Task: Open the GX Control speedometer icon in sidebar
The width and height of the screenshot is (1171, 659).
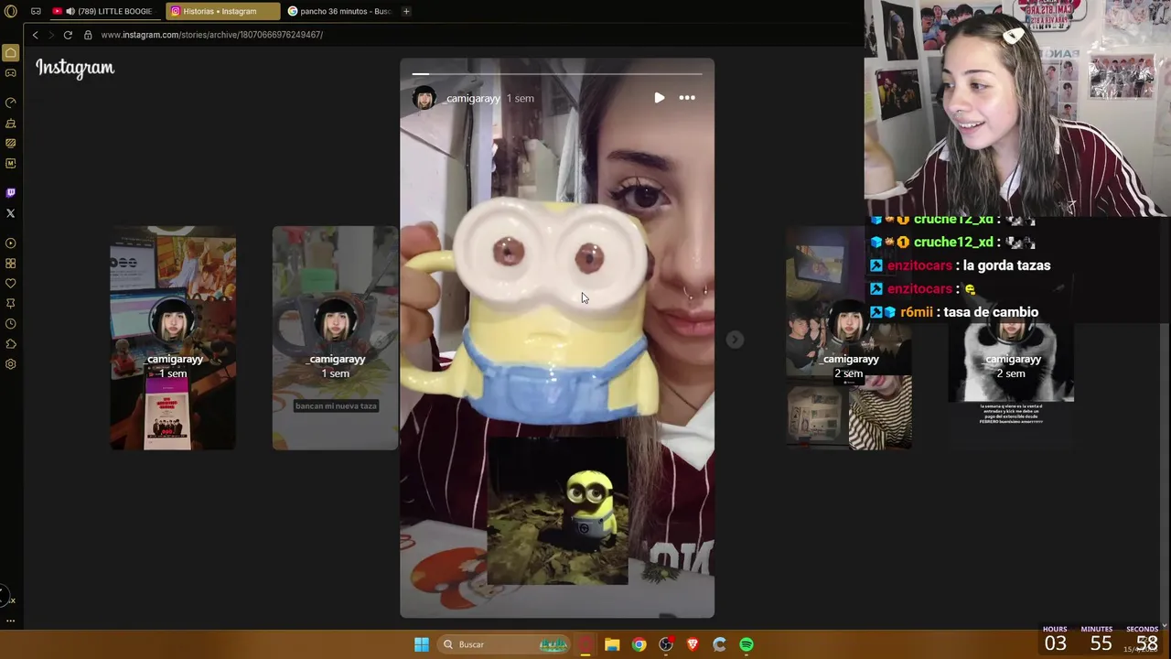Action: [11, 103]
